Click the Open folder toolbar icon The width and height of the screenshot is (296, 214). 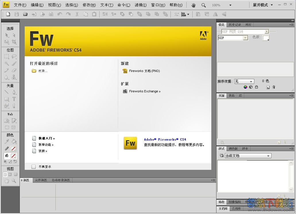click(25, 14)
